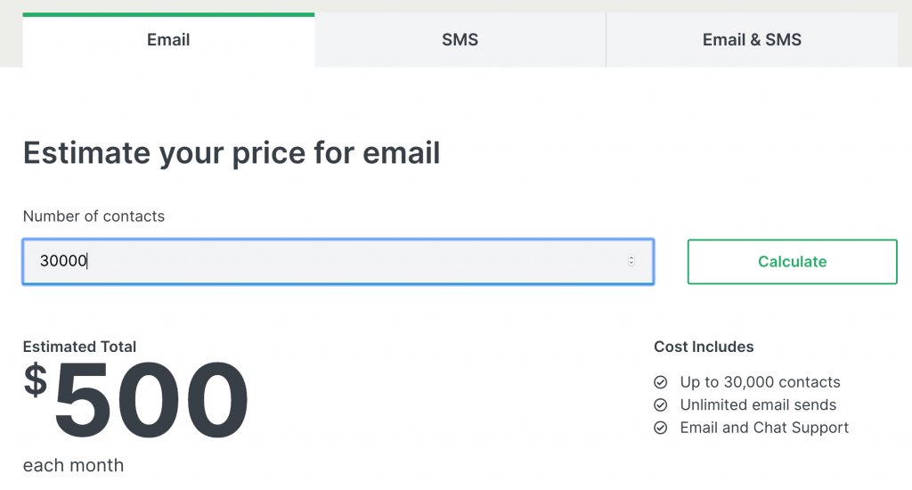Click the 30000 value in contacts field
The width and height of the screenshot is (912, 490).
point(62,261)
